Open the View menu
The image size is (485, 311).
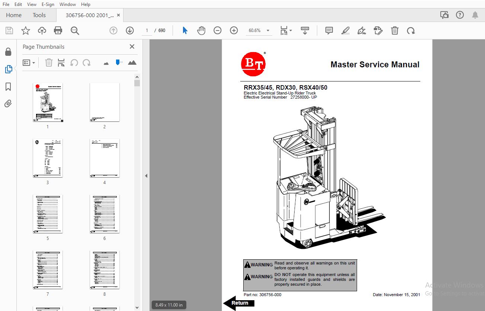[32, 4]
